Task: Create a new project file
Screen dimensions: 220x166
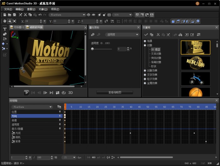Action: coord(5,15)
